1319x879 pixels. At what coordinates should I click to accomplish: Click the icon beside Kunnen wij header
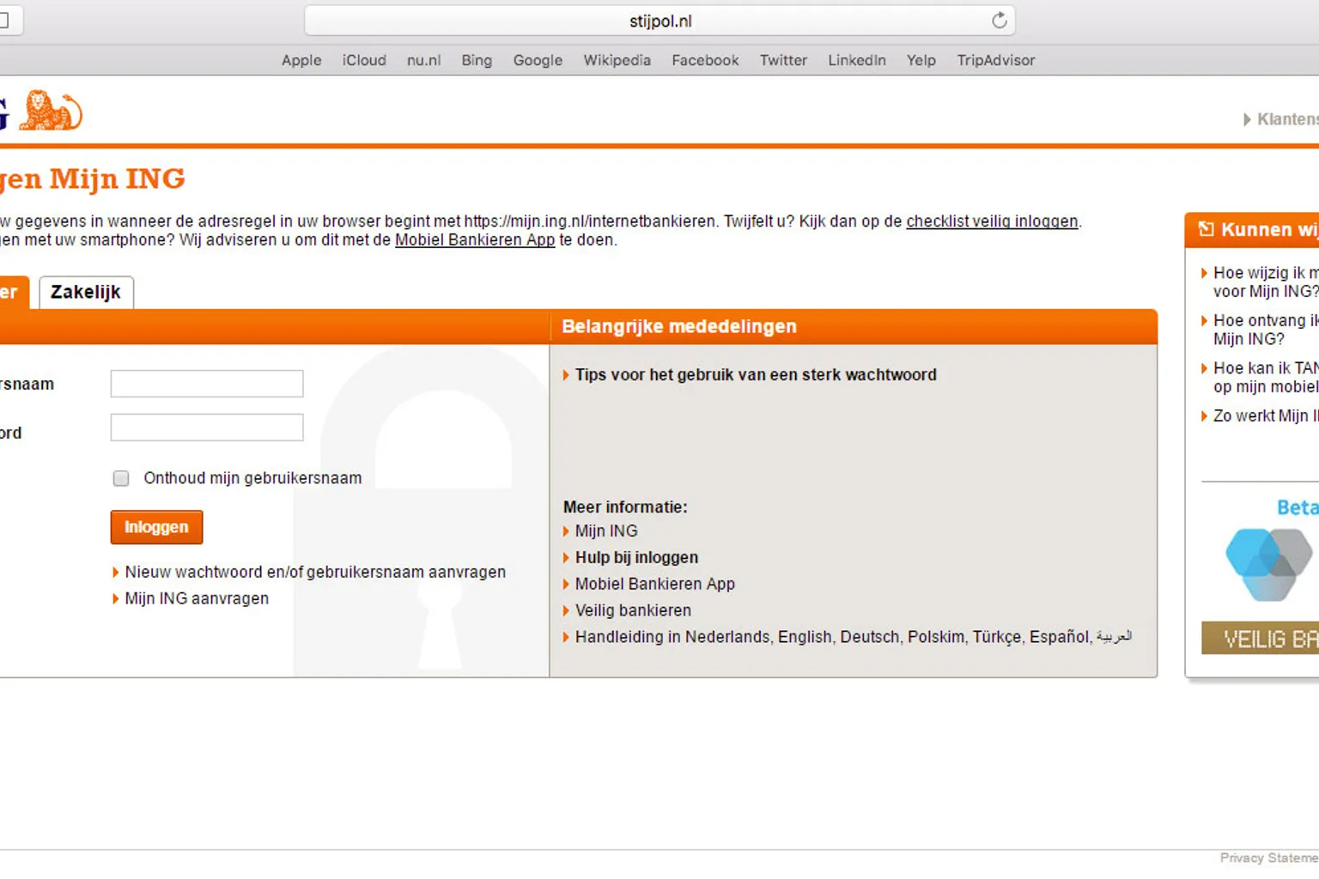(x=1206, y=229)
